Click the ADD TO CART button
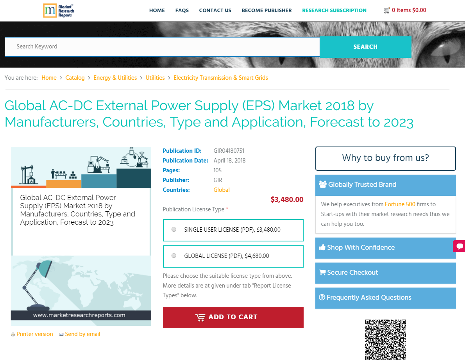 [233, 317]
